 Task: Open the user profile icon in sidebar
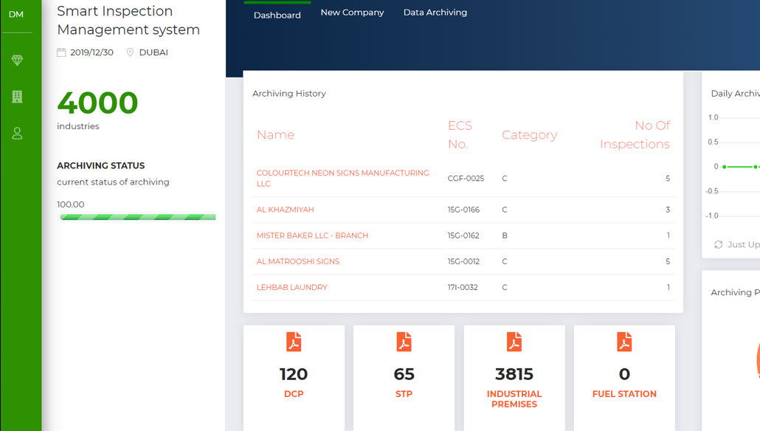[17, 134]
